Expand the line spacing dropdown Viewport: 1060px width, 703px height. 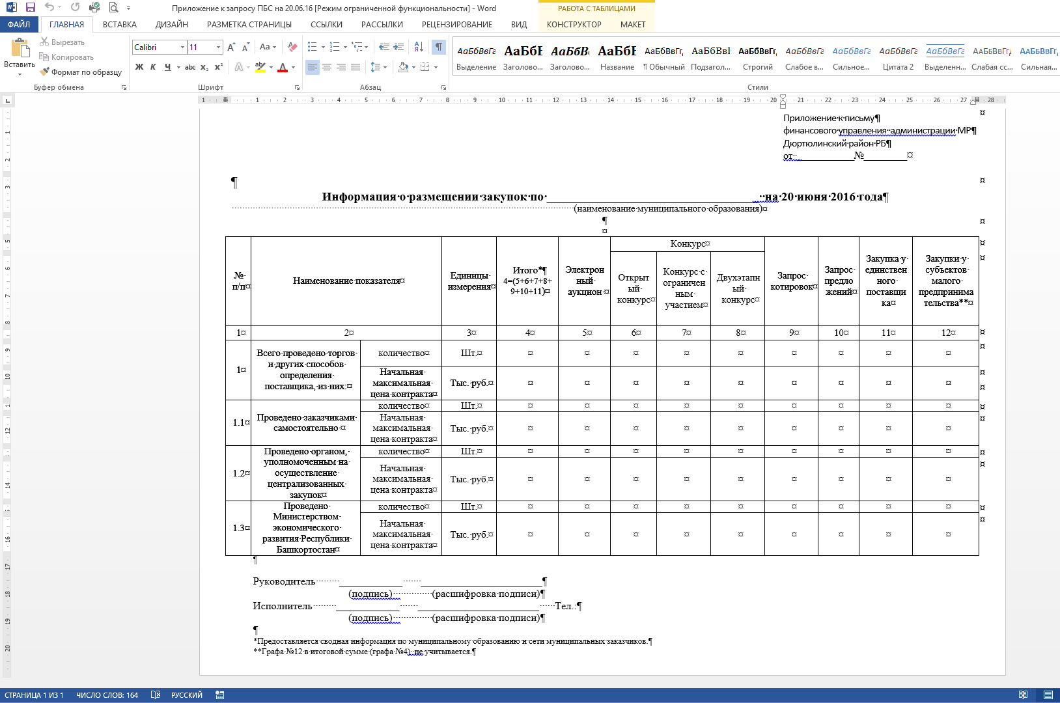[x=385, y=67]
